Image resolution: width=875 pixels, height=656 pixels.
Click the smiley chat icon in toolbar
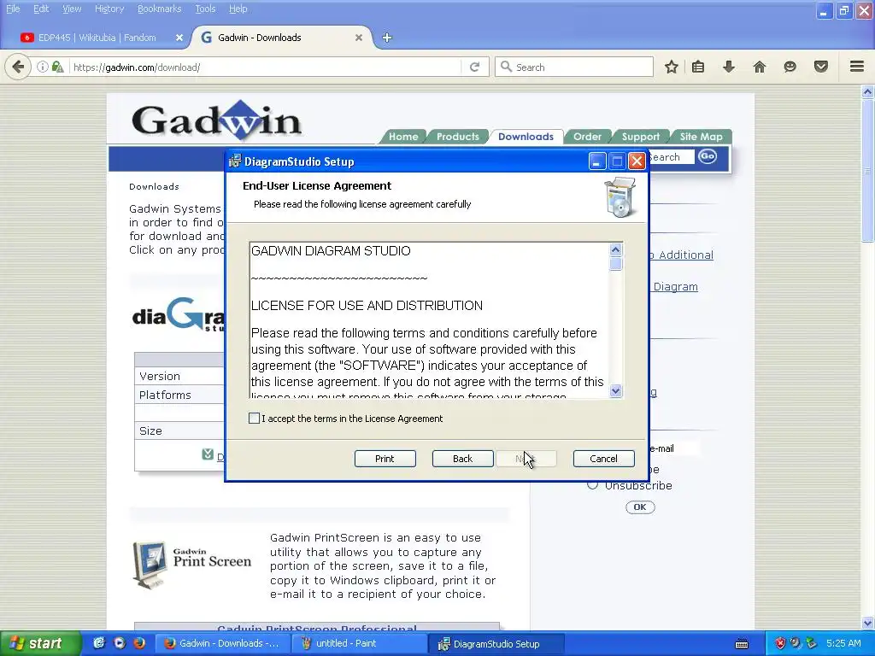pos(790,67)
